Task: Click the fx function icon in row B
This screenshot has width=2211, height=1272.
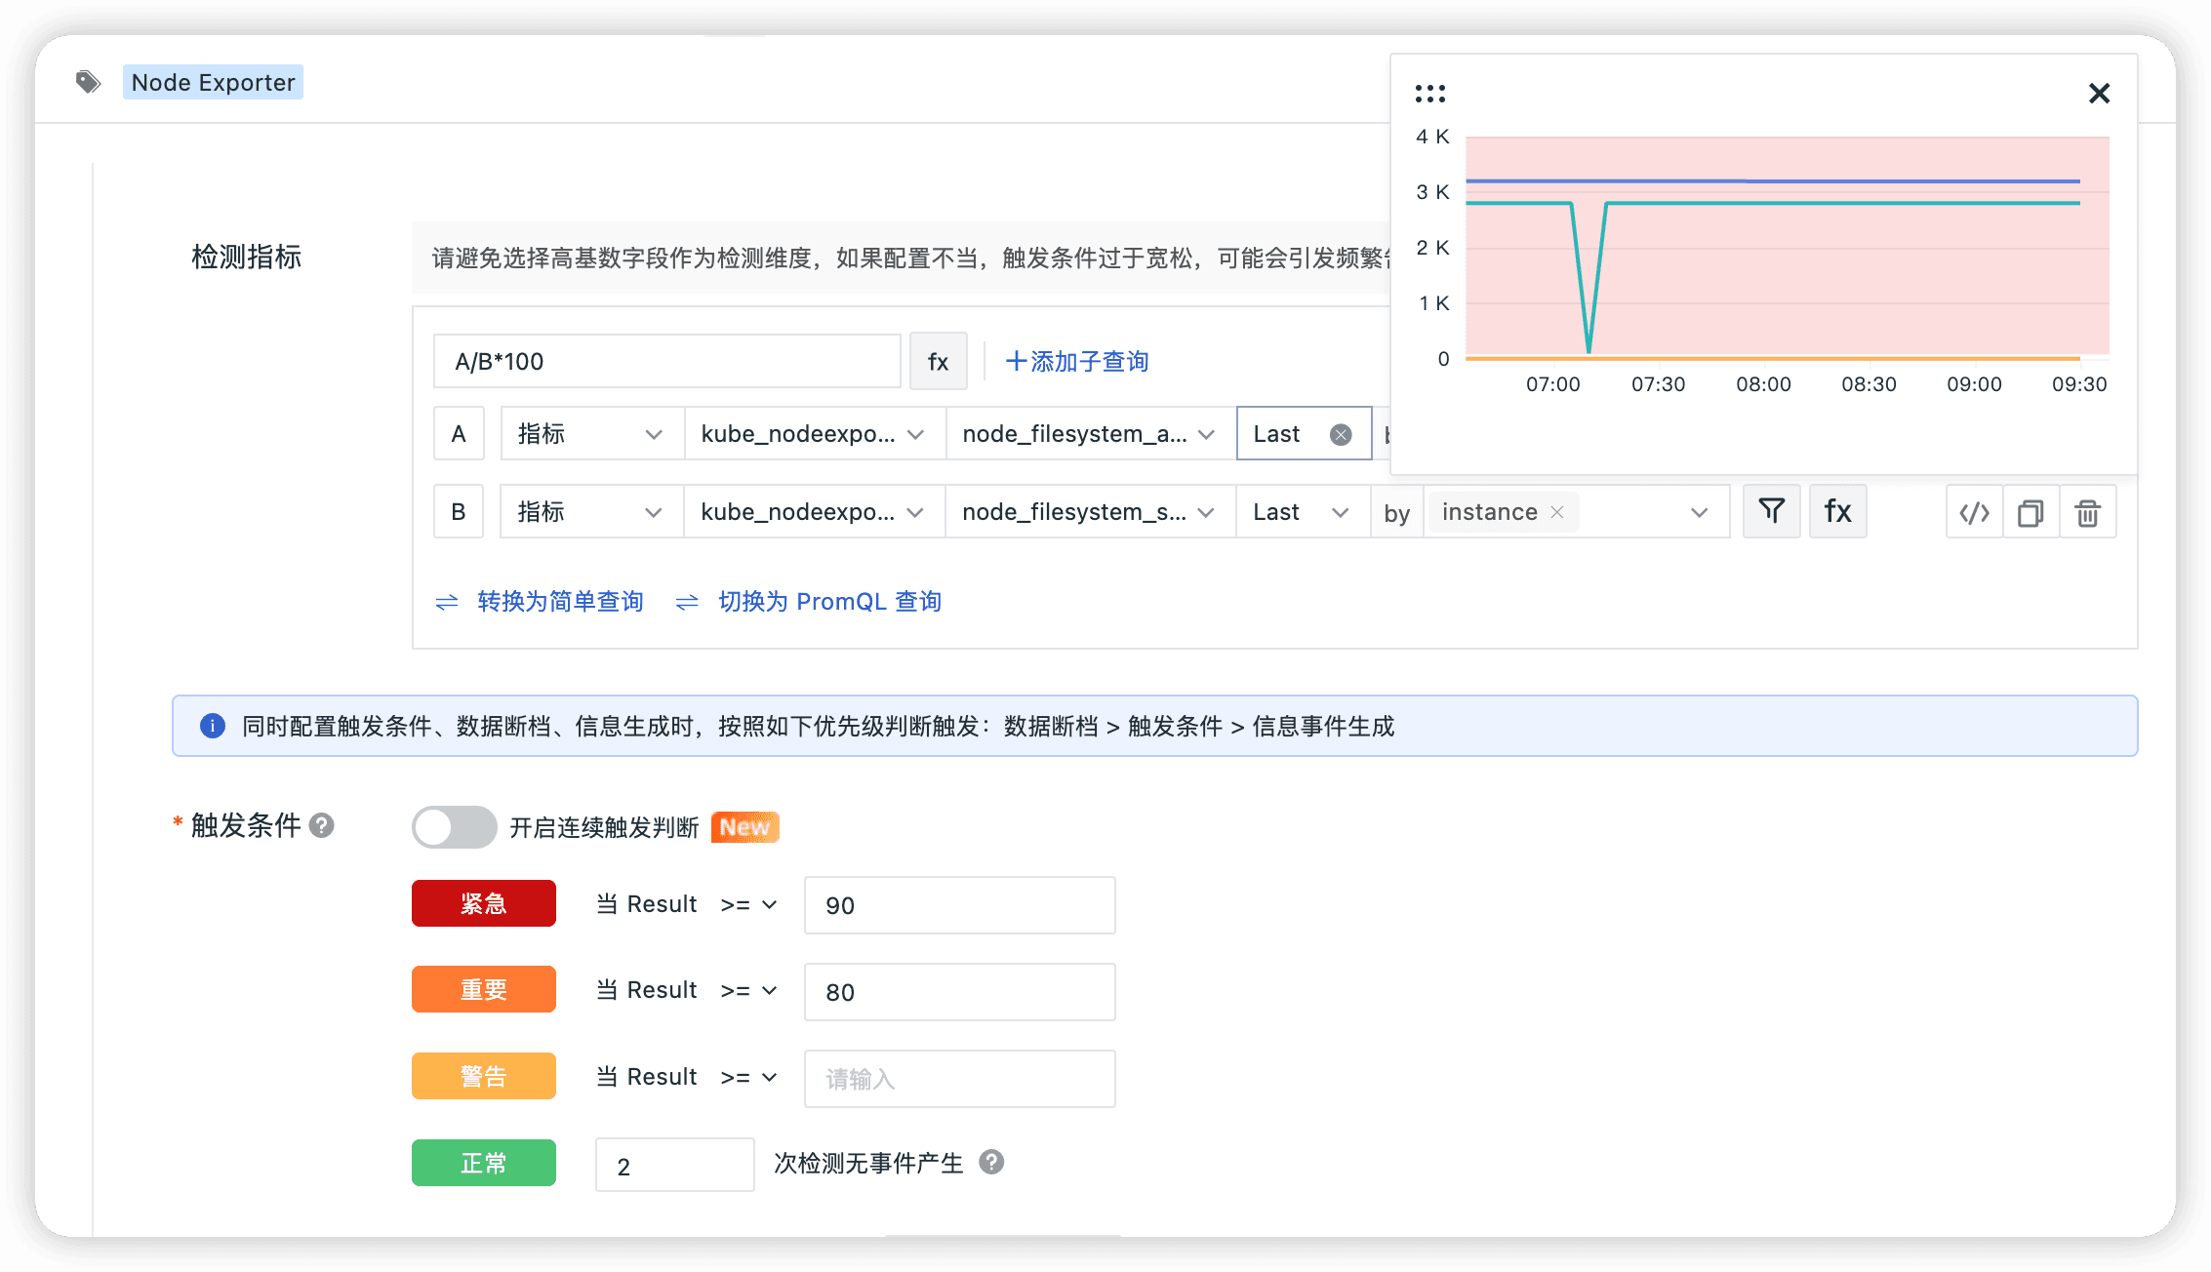Action: point(1837,511)
